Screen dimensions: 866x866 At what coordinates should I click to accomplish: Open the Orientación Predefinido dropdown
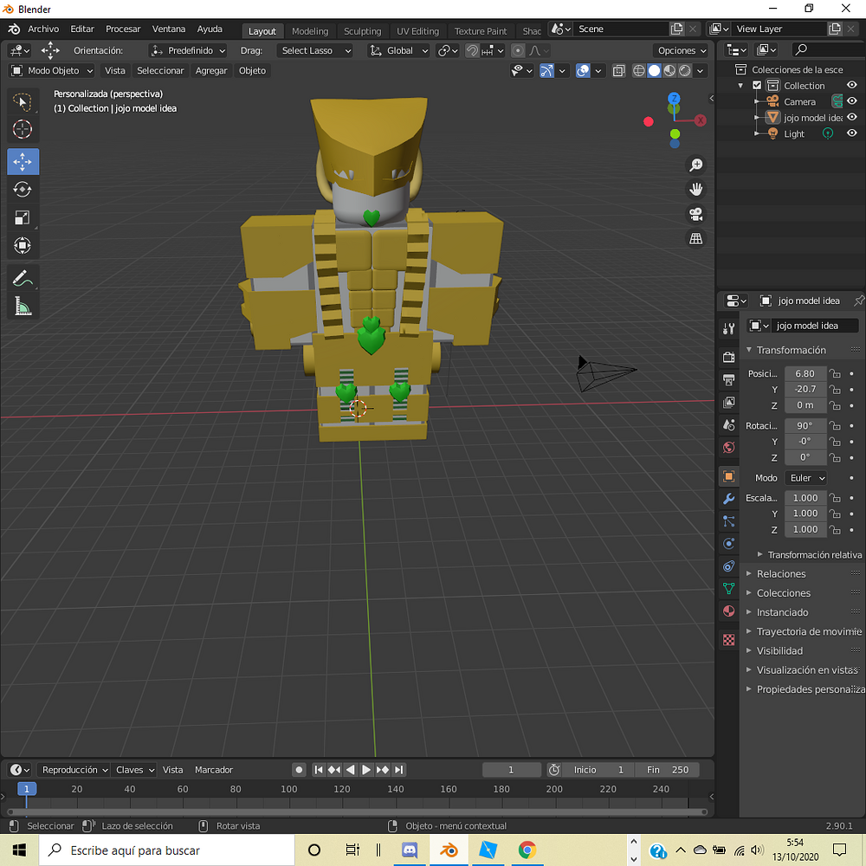click(x=188, y=50)
